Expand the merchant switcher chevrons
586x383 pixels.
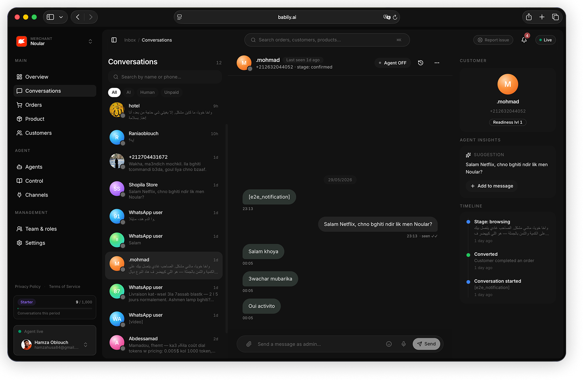[90, 41]
